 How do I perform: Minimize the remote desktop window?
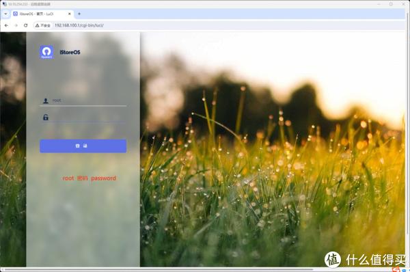[x=379, y=4]
